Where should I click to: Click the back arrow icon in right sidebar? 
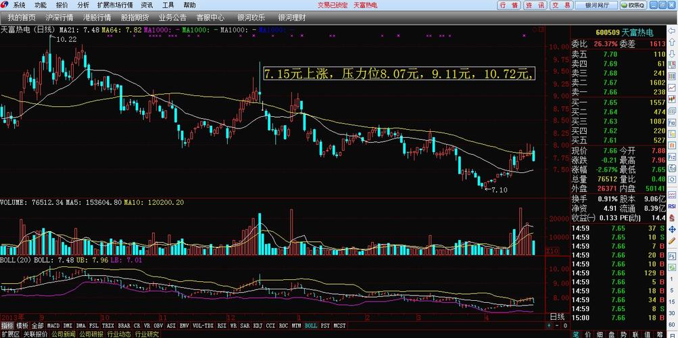coord(672,32)
